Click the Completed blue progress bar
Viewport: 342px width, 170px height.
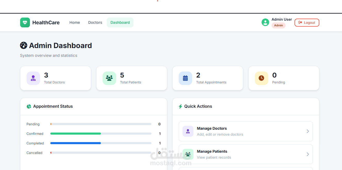pos(76,143)
